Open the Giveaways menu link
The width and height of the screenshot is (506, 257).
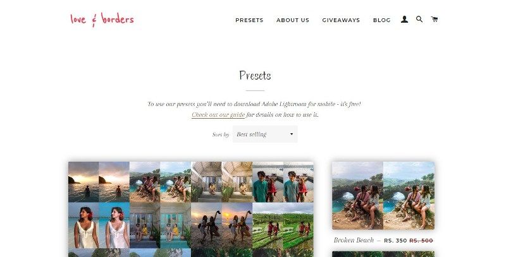(x=341, y=20)
